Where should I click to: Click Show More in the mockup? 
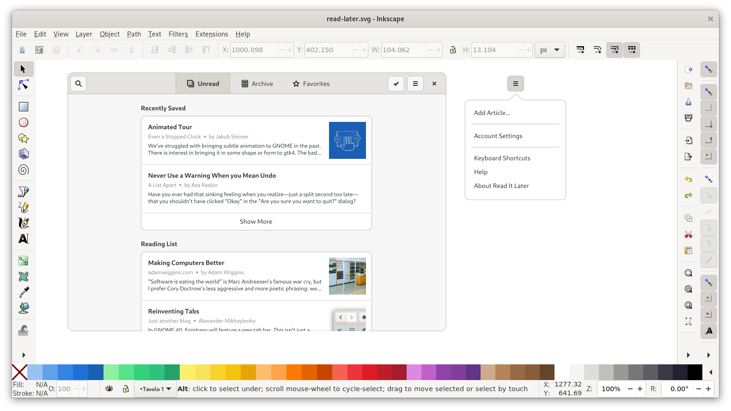click(x=256, y=222)
